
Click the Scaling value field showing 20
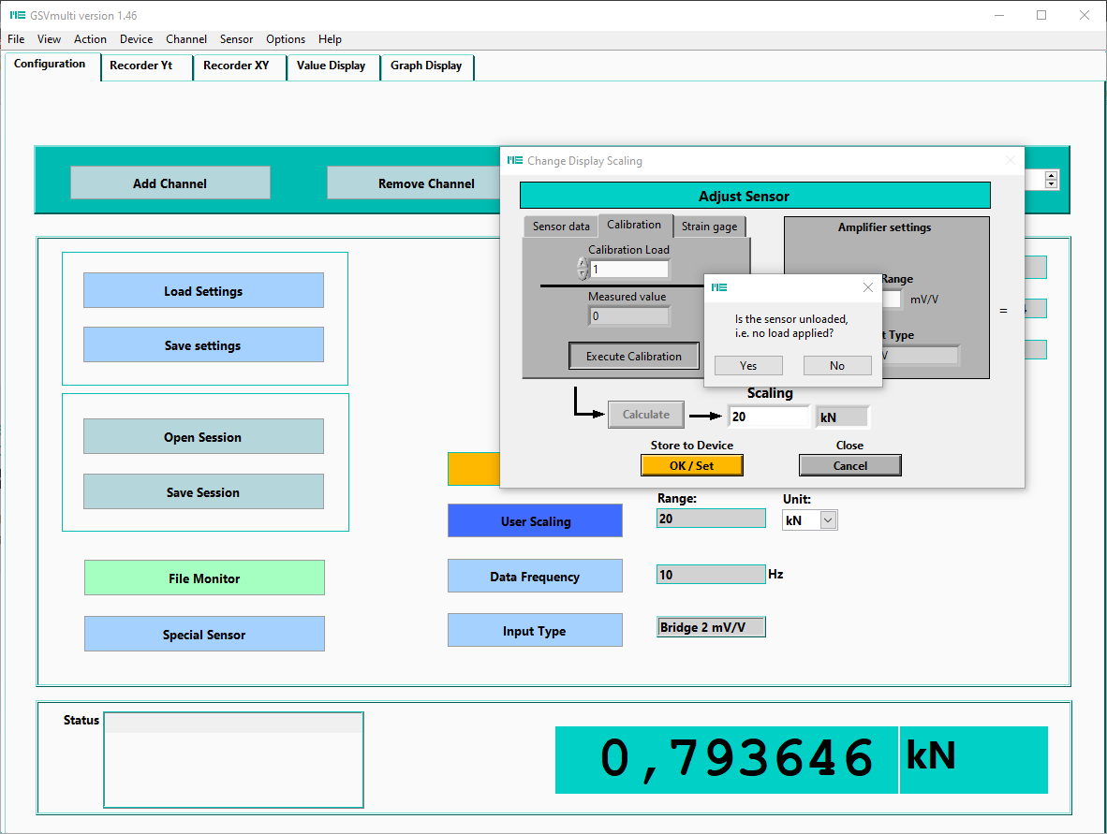point(768,417)
